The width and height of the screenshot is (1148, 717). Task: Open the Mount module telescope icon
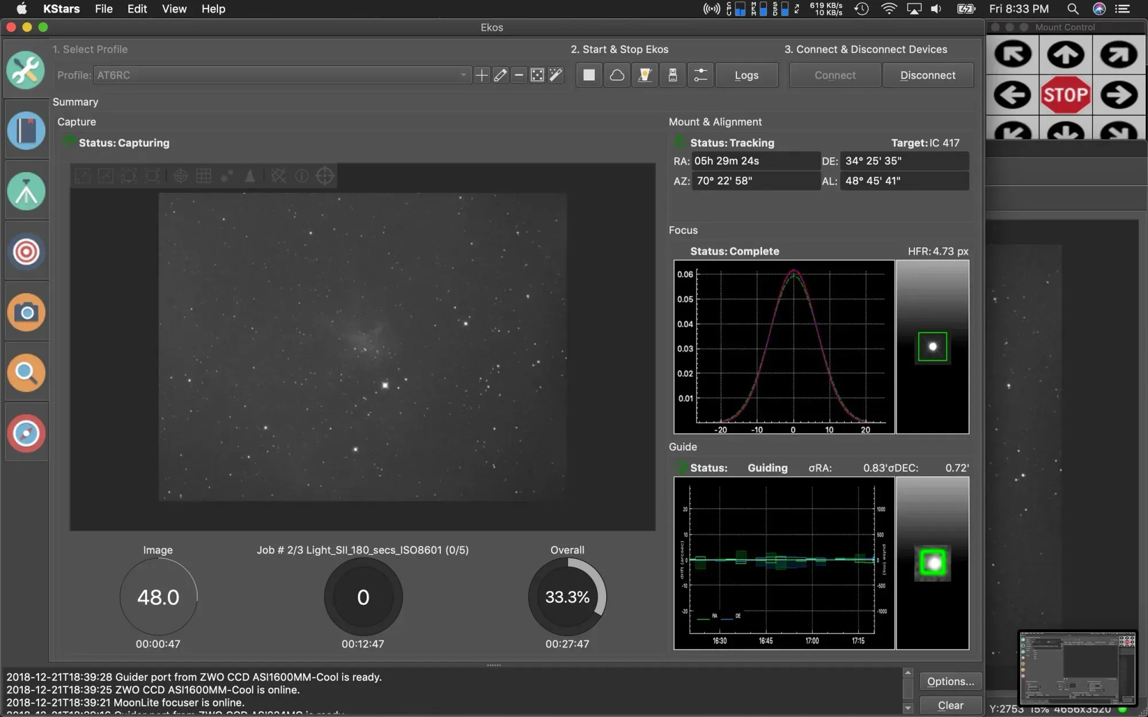pos(26,191)
